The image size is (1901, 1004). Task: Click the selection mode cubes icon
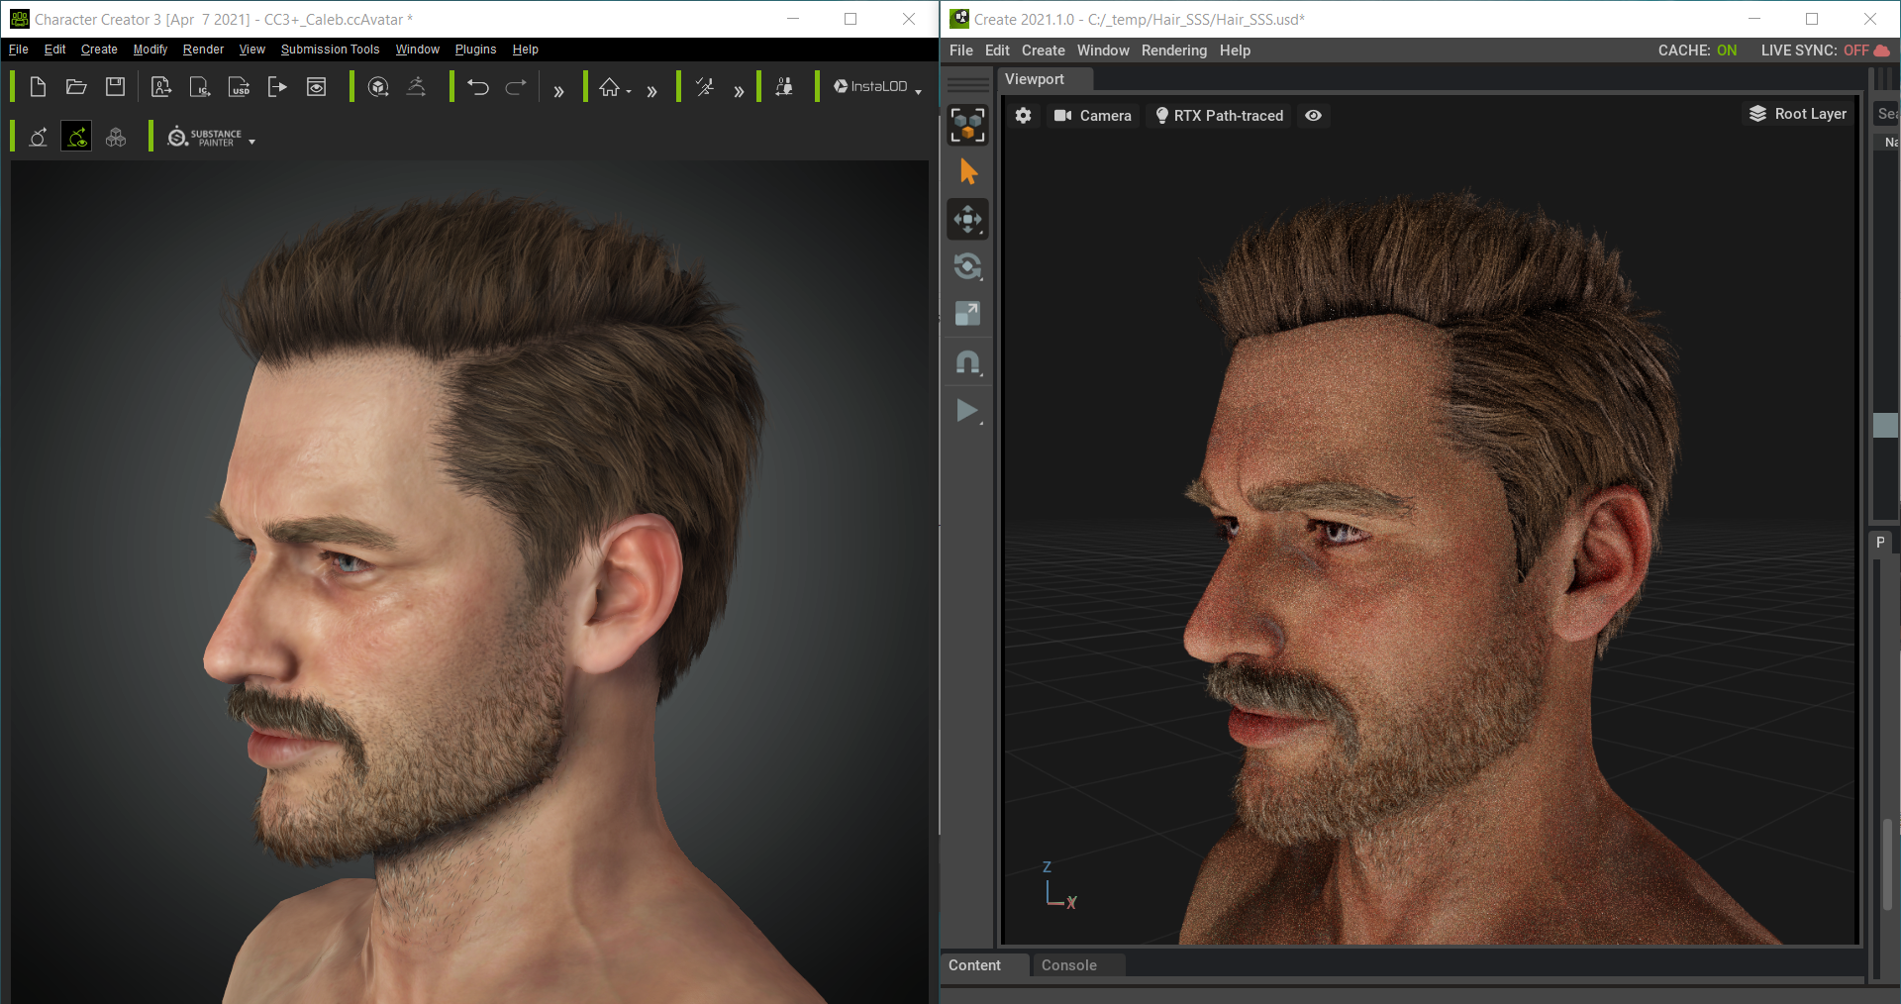(x=967, y=125)
